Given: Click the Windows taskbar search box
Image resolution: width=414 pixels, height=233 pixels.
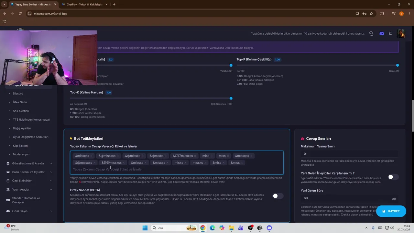Looking at the screenshot, I should tap(175, 228).
